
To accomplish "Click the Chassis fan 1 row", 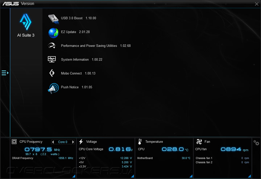I will point(222,158).
